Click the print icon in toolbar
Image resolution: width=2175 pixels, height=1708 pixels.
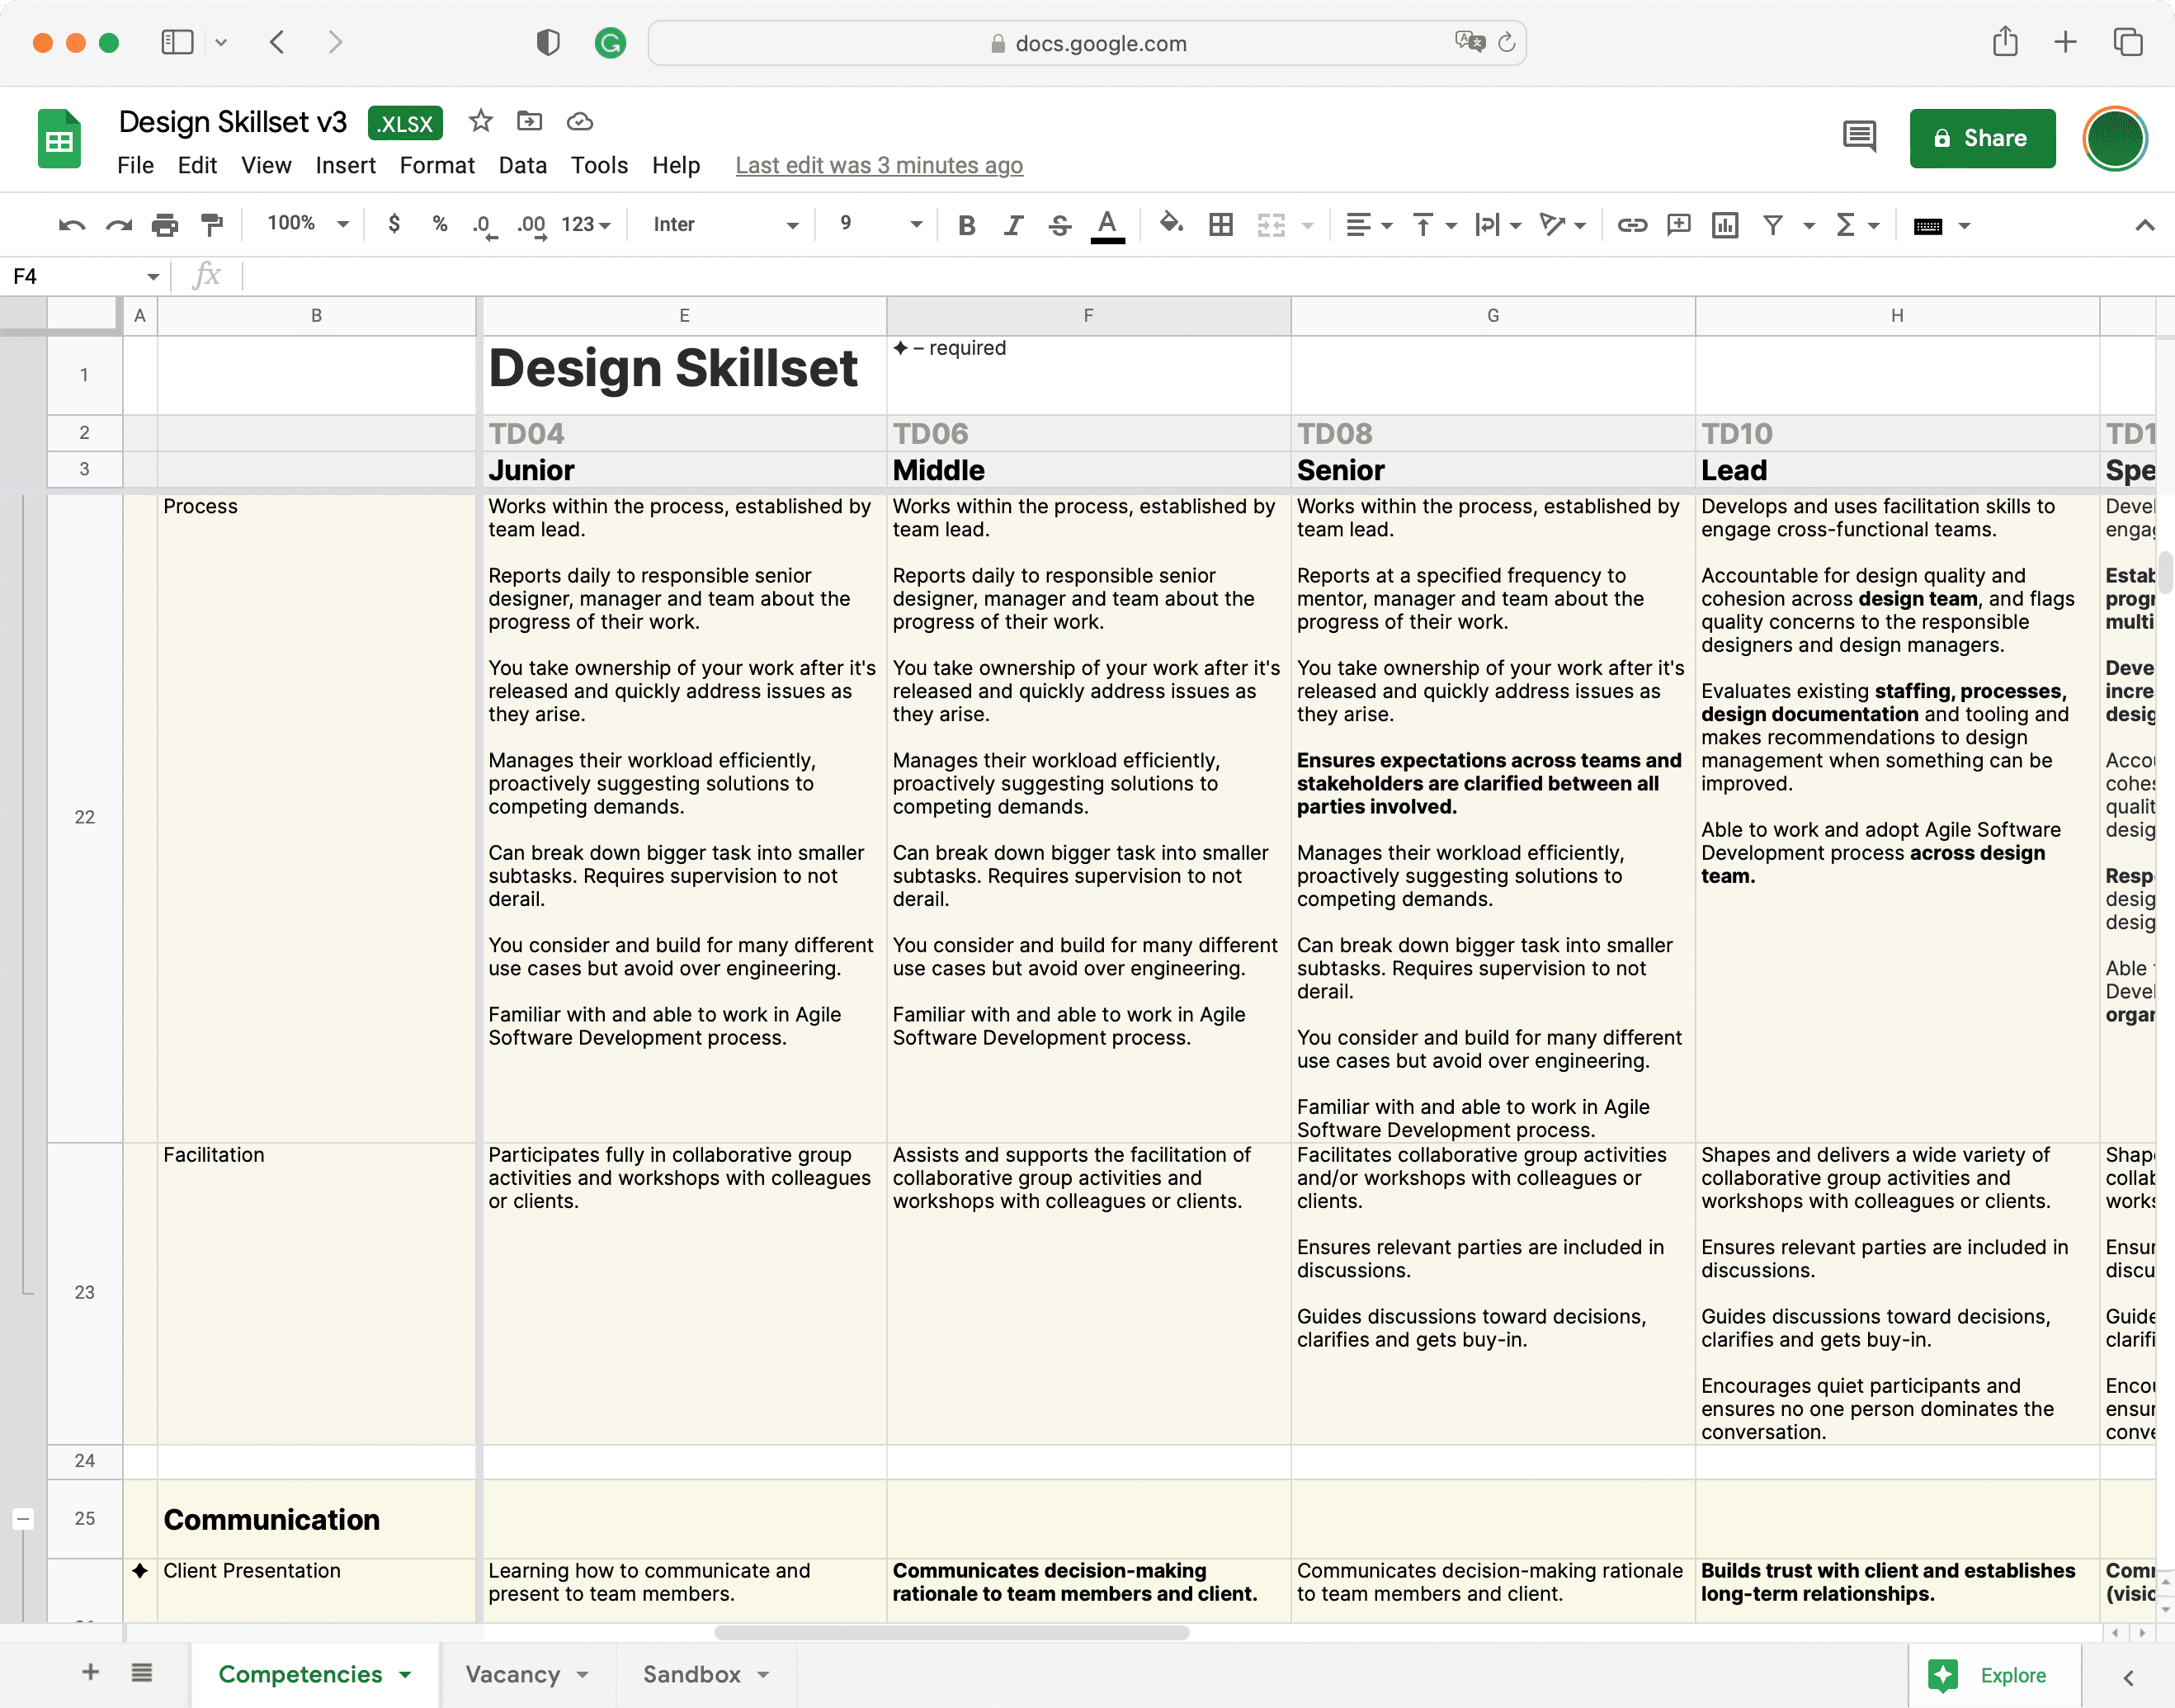pyautogui.click(x=165, y=225)
